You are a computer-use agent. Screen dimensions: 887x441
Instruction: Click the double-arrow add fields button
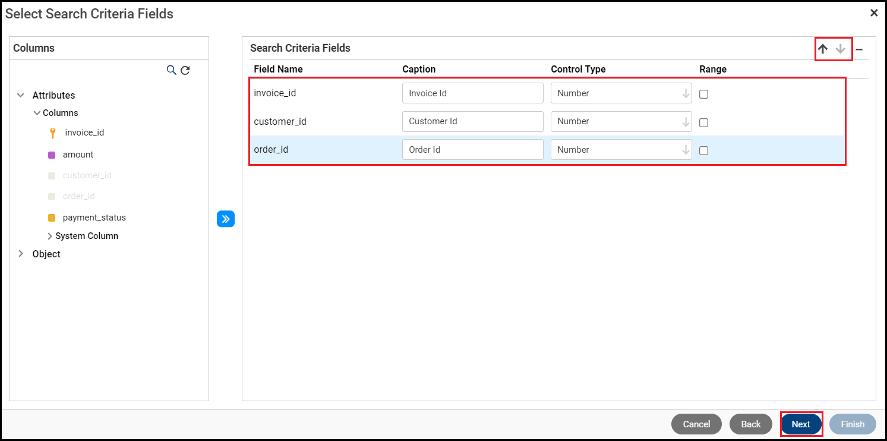pyautogui.click(x=226, y=219)
